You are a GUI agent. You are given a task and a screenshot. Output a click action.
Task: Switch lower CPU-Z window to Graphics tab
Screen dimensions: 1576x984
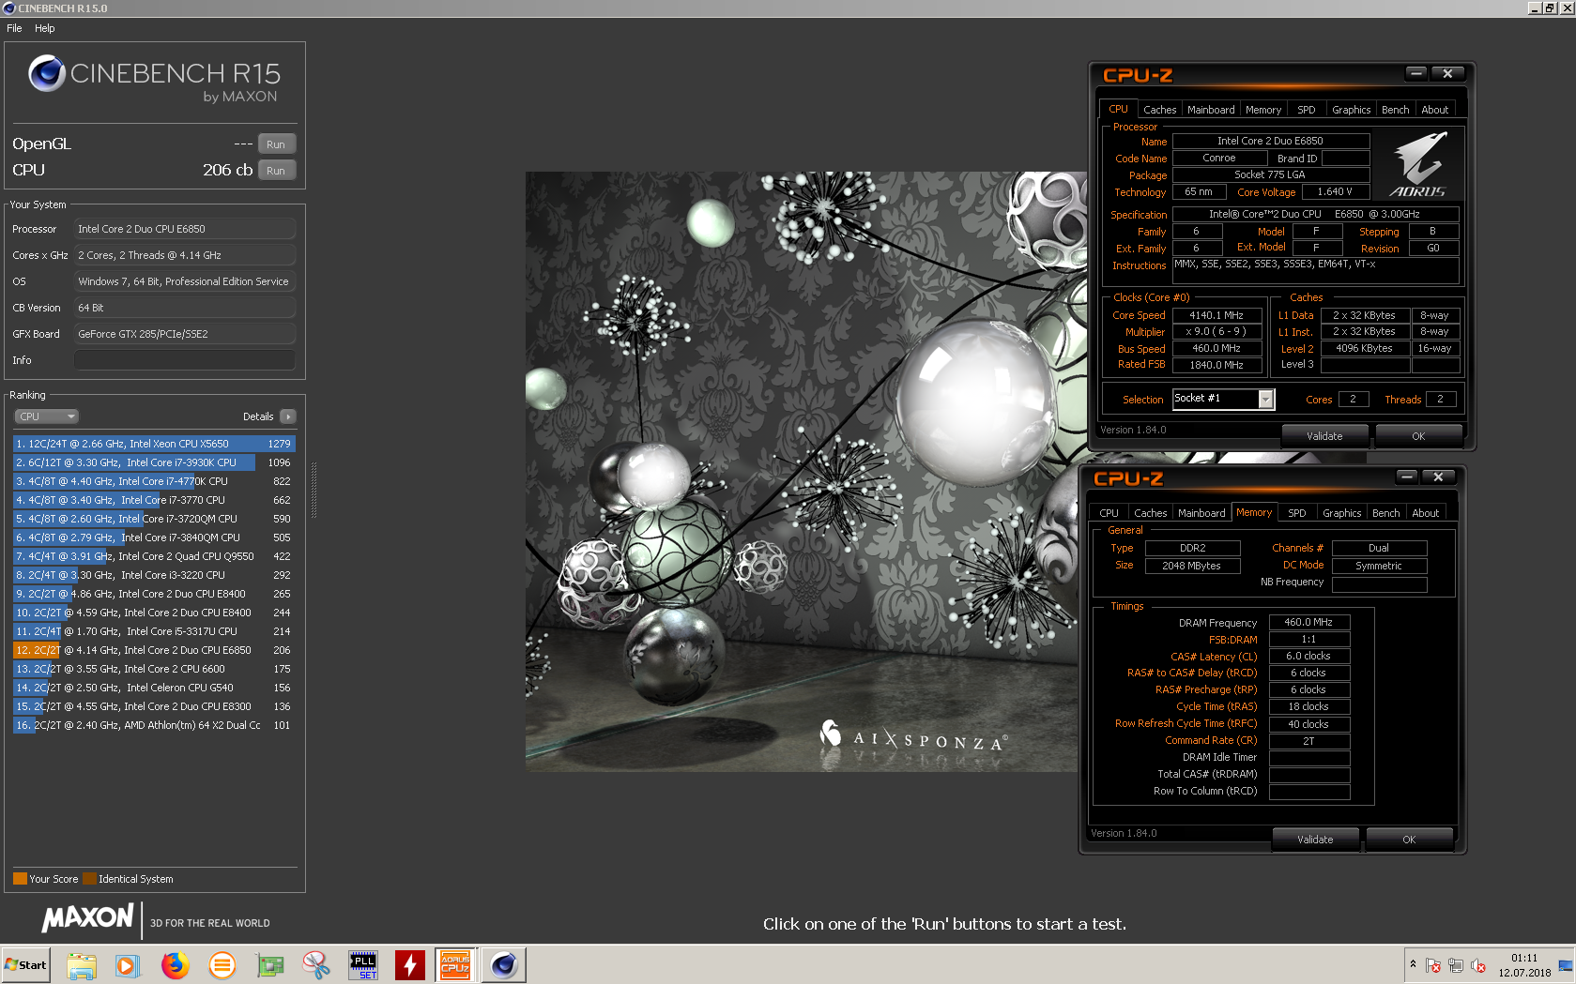1341,513
